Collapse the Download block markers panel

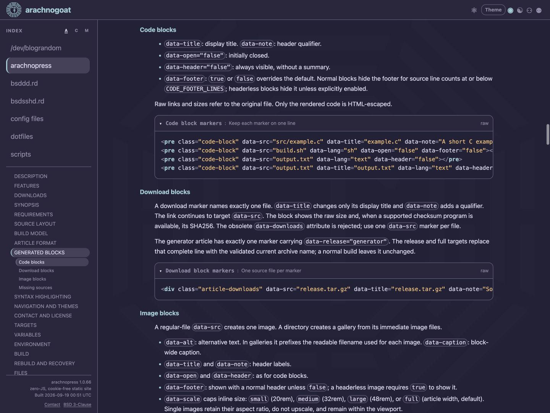(x=160, y=271)
